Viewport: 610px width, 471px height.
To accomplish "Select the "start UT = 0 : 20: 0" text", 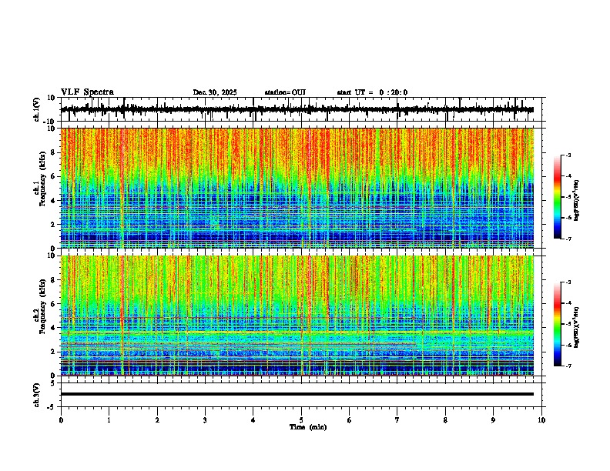I will pyautogui.click(x=372, y=92).
